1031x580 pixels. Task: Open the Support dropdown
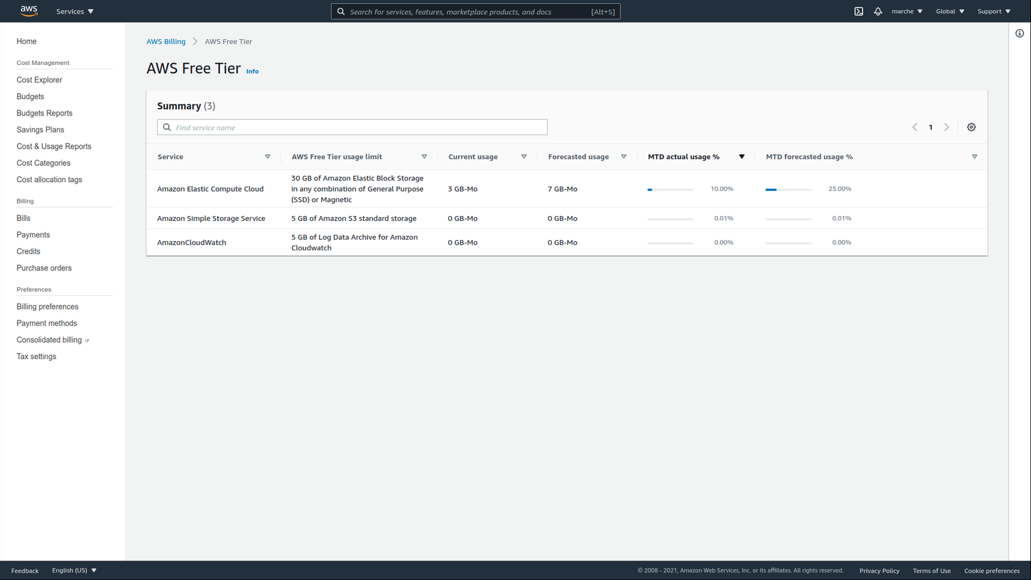click(x=994, y=11)
